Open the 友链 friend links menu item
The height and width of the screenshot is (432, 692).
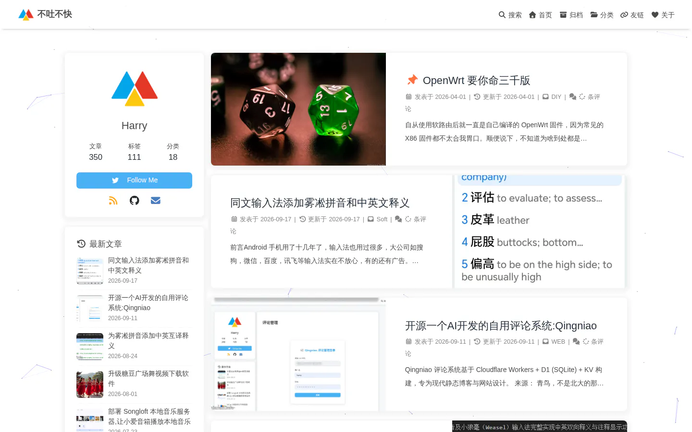(632, 15)
